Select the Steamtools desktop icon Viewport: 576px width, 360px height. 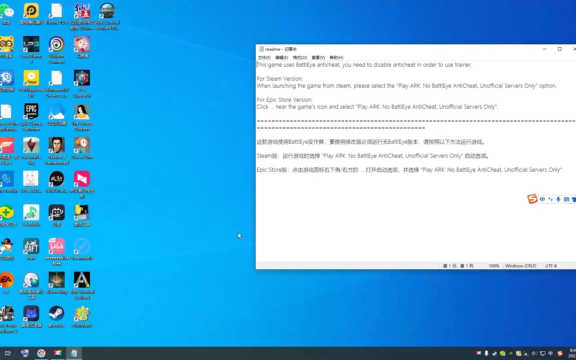click(82, 249)
